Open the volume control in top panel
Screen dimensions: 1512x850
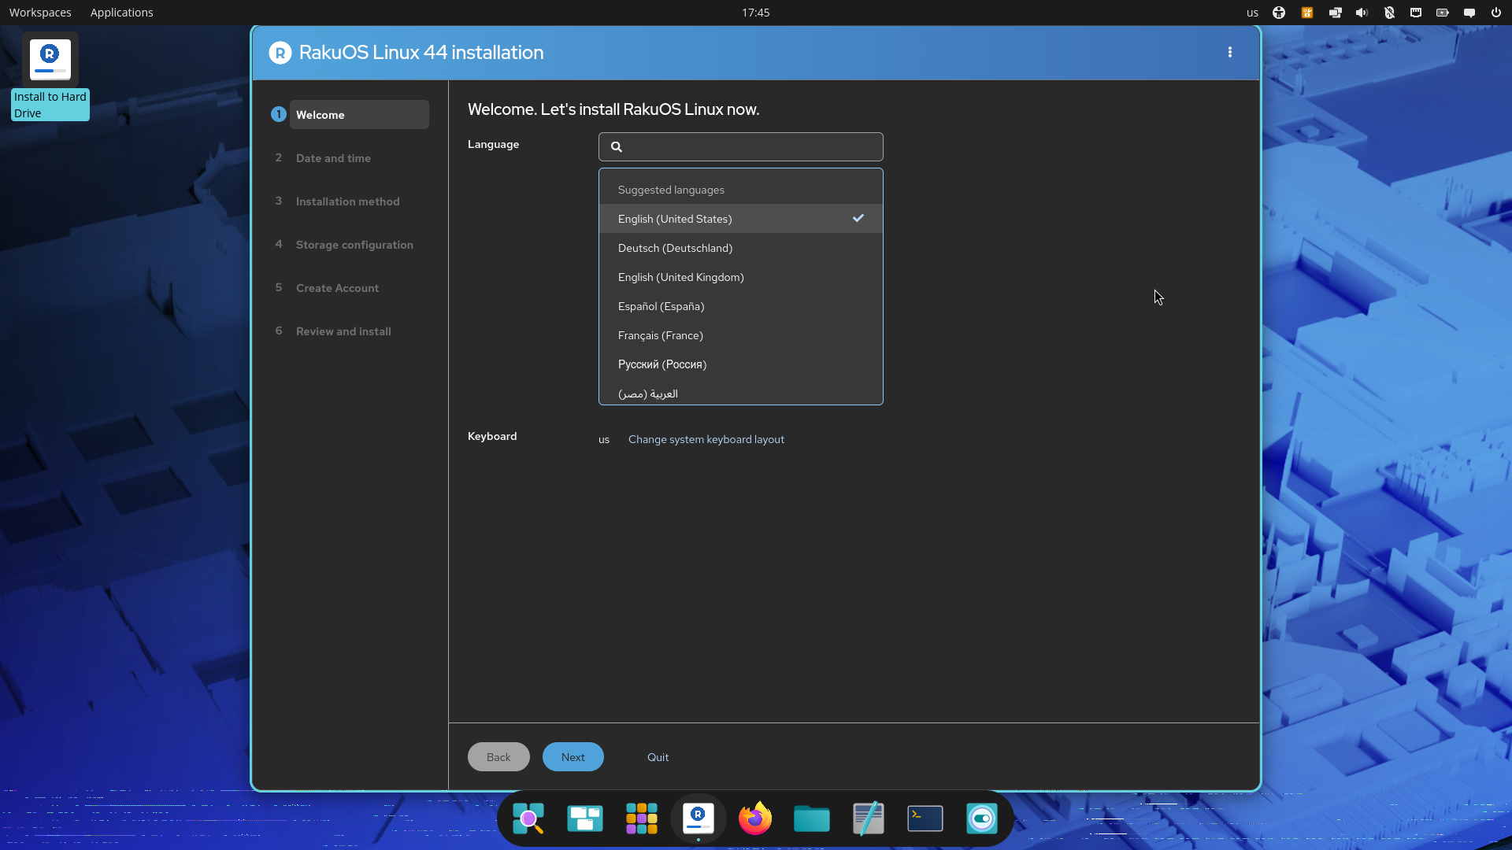1362,13
